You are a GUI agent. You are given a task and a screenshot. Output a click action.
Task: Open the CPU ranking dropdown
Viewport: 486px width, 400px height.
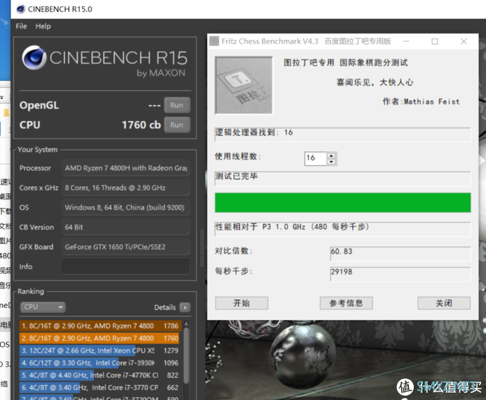[x=43, y=307]
